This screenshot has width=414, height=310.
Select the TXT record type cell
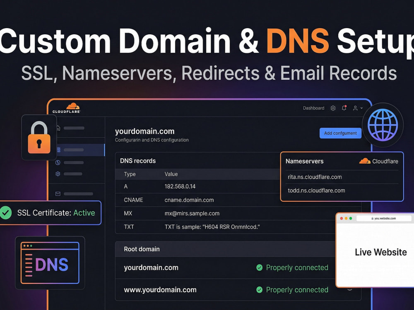coord(129,227)
